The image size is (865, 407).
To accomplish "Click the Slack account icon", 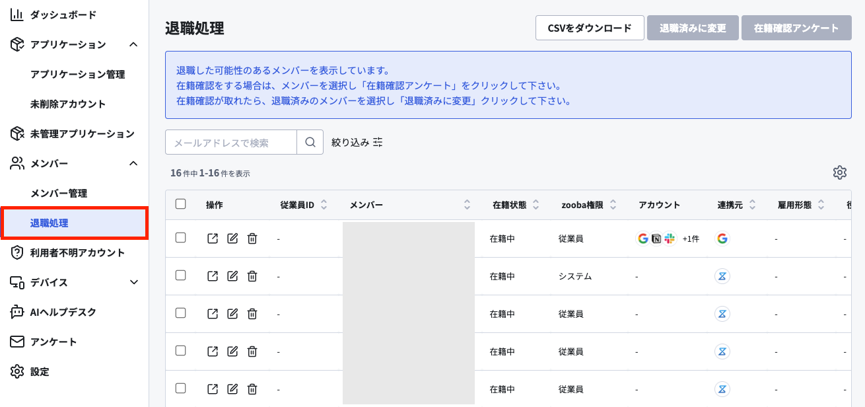I will pyautogui.click(x=670, y=239).
